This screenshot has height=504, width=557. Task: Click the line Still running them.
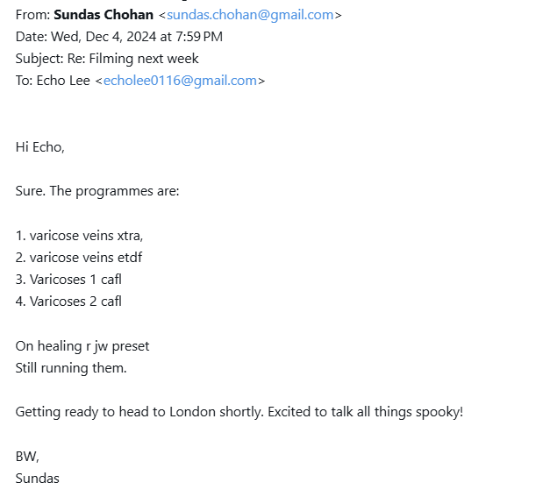71,368
